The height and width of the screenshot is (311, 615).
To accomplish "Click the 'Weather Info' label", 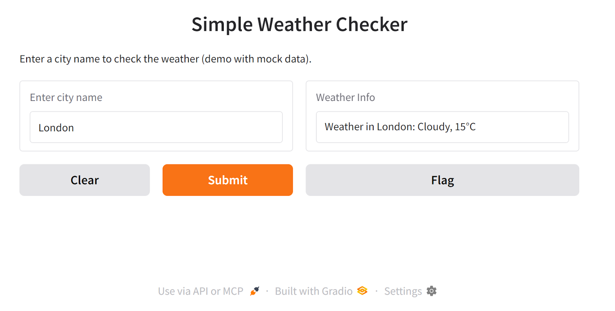I will [x=346, y=98].
